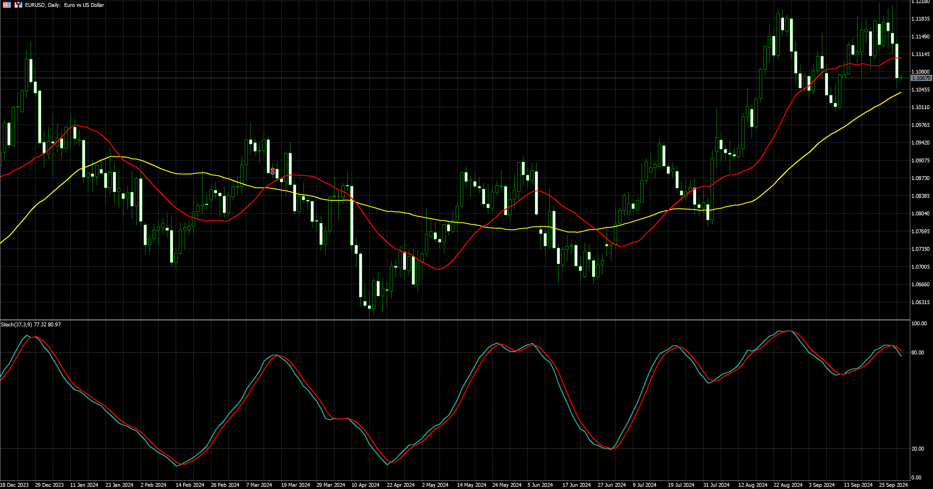Click the 1.08730 price scale label

[x=920, y=178]
